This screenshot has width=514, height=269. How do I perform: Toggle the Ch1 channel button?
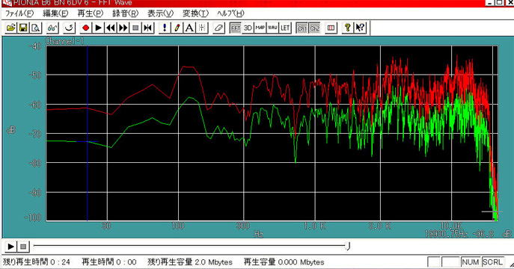click(302, 28)
